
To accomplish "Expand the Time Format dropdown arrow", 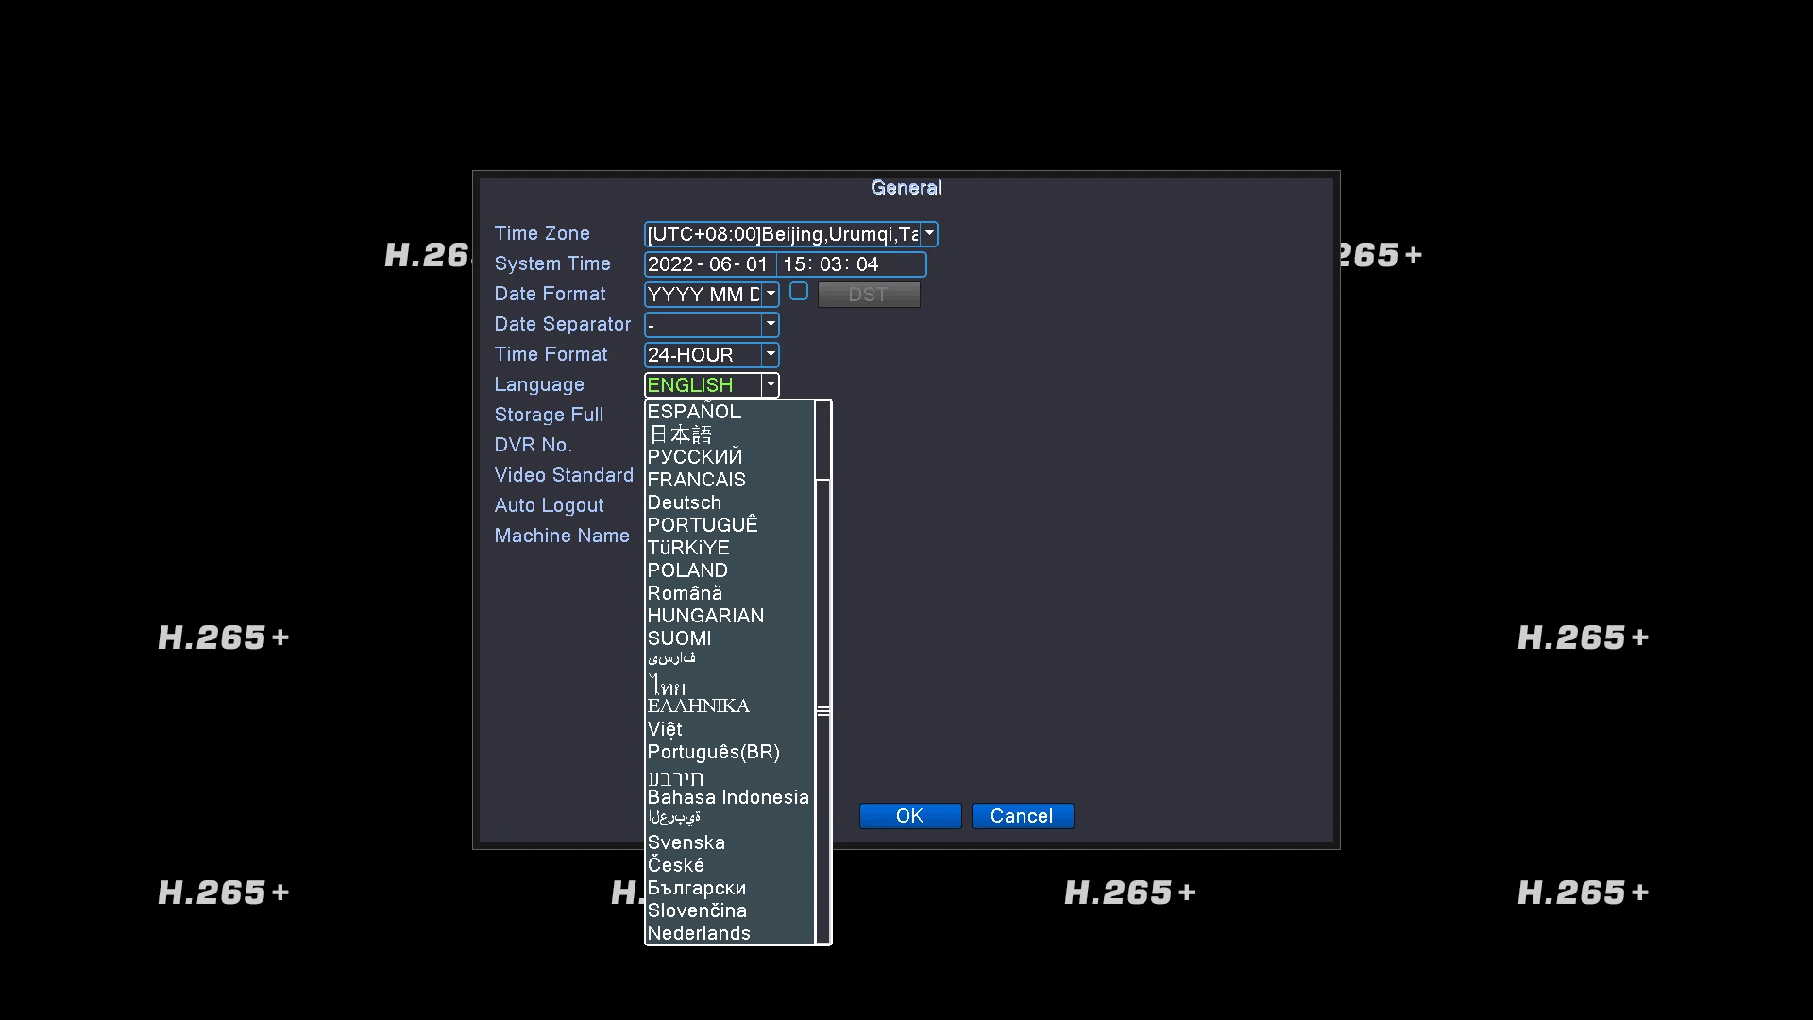I will [771, 354].
